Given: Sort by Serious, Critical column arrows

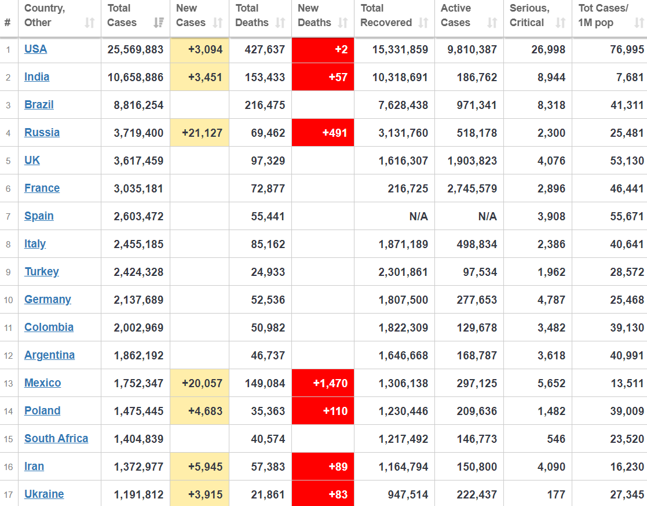Looking at the screenshot, I should click(x=561, y=23).
